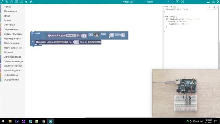The height and width of the screenshot is (124, 220).
Task: Open the notification center icon
Action: click(x=216, y=121)
